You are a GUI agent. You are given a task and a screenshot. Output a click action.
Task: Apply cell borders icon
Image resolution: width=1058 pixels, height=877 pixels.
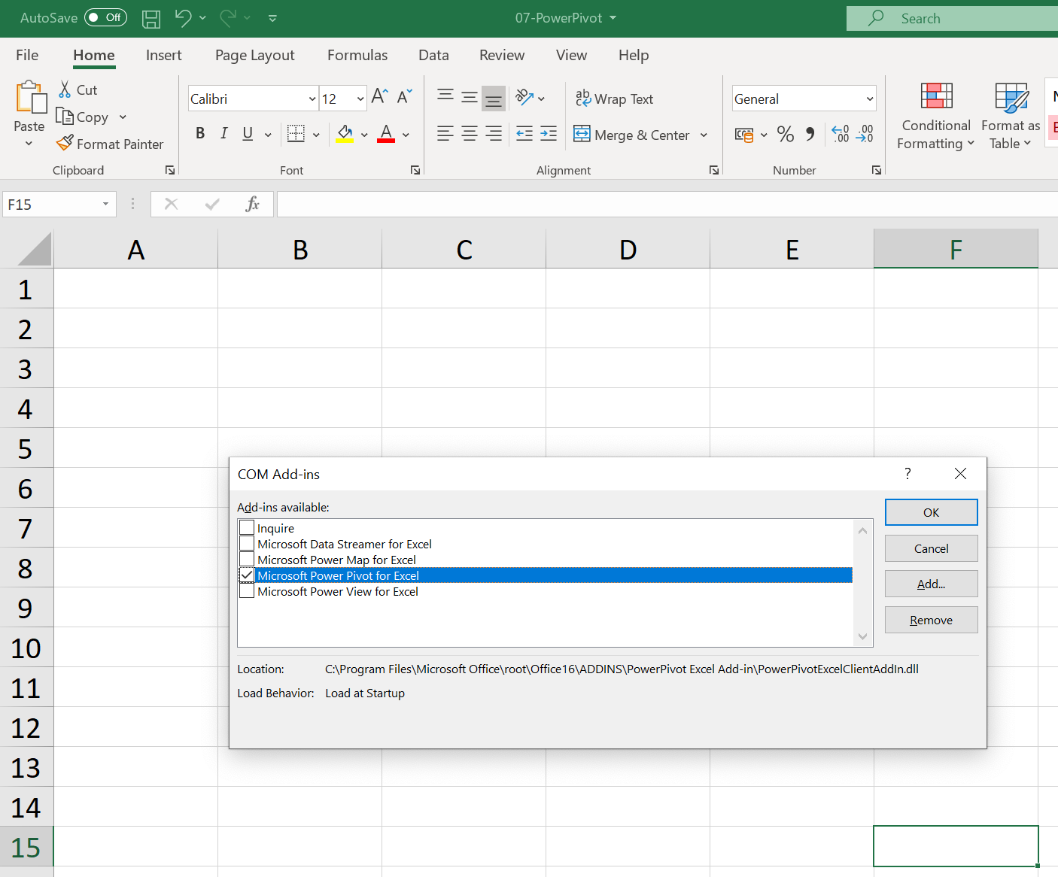click(296, 134)
